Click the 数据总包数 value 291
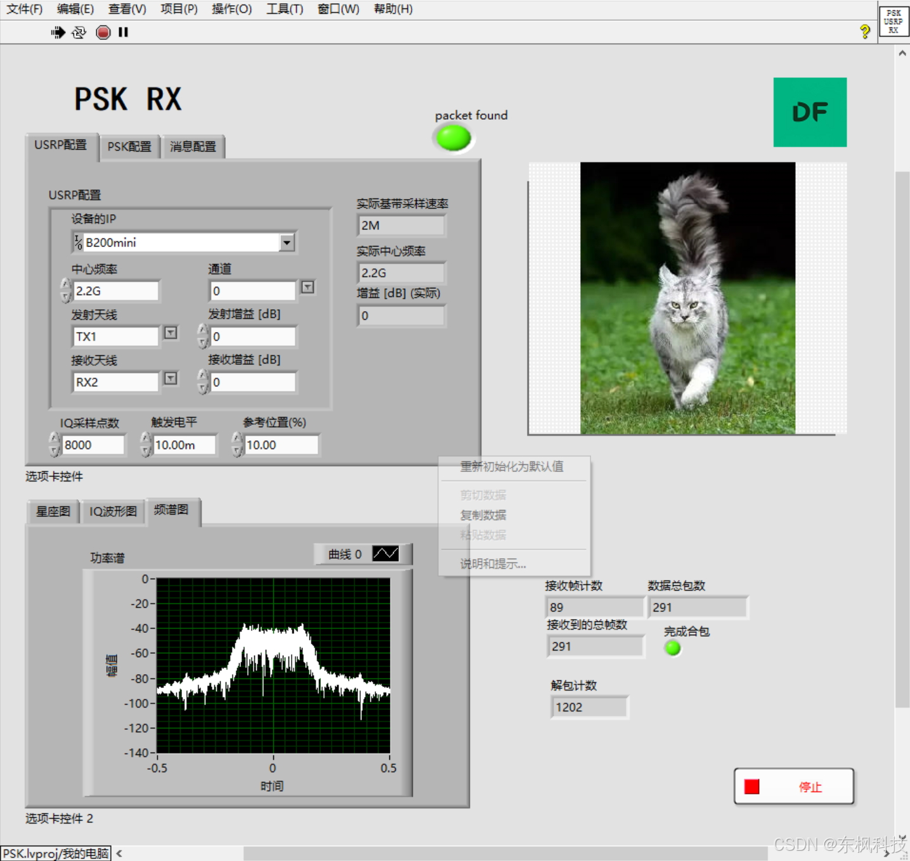Image resolution: width=910 pixels, height=861 pixels. pyautogui.click(x=698, y=607)
